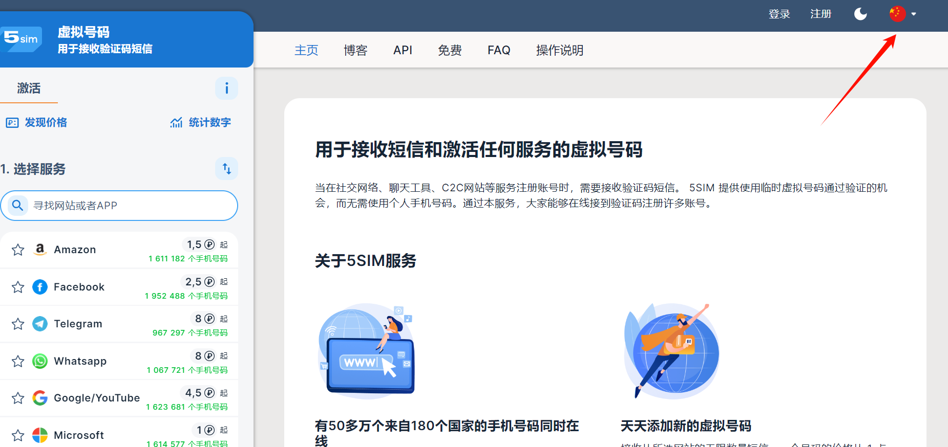Click the 虚拟号码 site title
This screenshot has height=447, width=948.
83,32
